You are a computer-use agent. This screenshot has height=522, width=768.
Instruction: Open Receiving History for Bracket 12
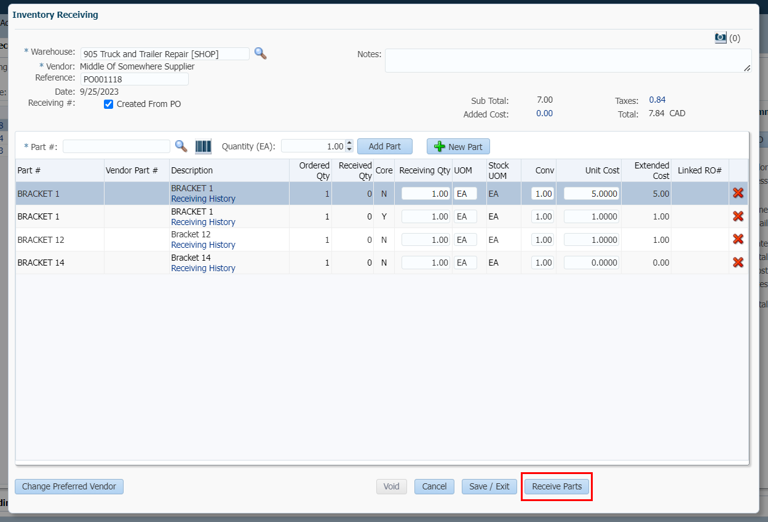[x=203, y=245]
